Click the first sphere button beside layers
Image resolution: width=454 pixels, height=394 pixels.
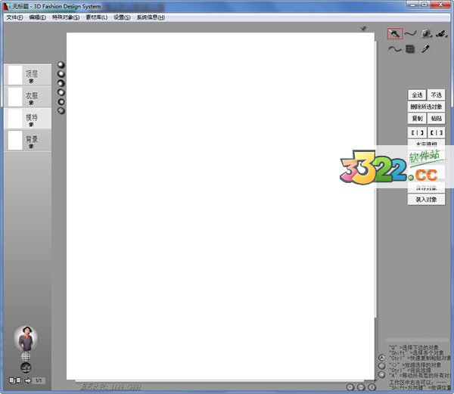[x=61, y=64]
